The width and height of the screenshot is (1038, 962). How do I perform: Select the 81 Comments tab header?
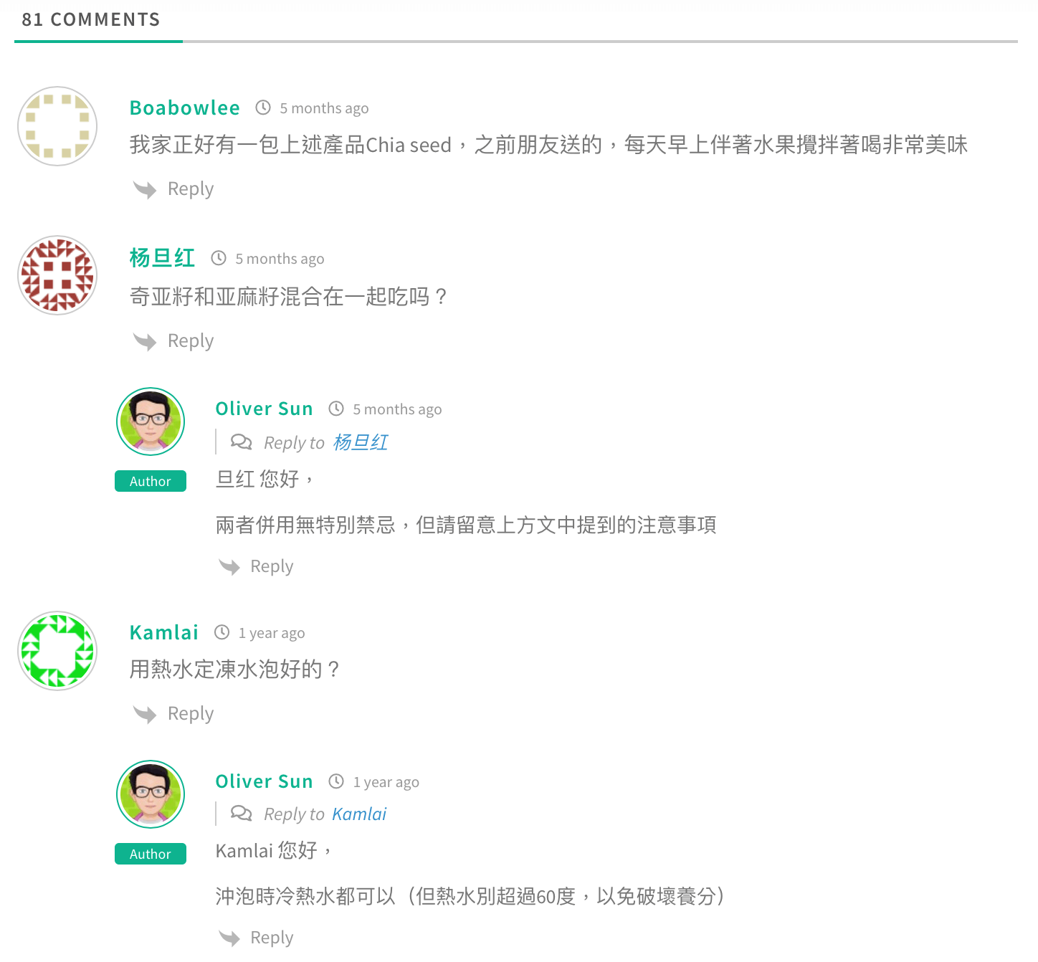coord(91,20)
